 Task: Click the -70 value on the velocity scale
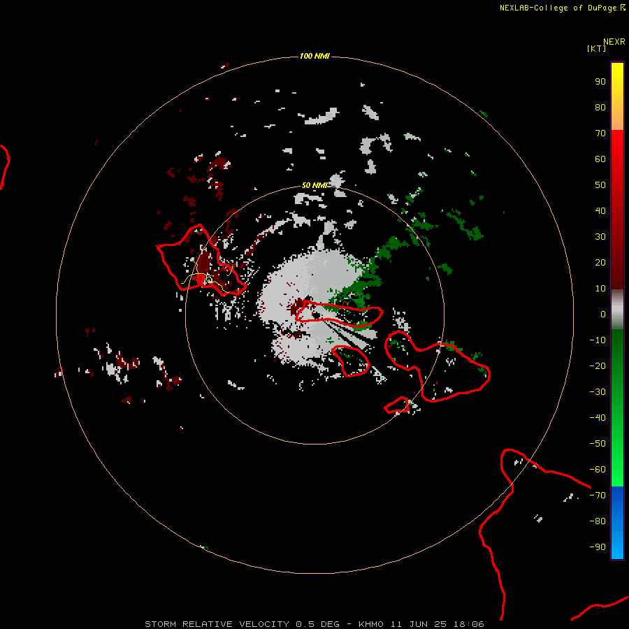(x=598, y=496)
